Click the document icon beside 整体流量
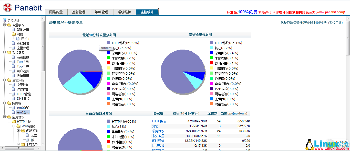The height and width of the screenshot is (151, 350). click(x=14, y=30)
